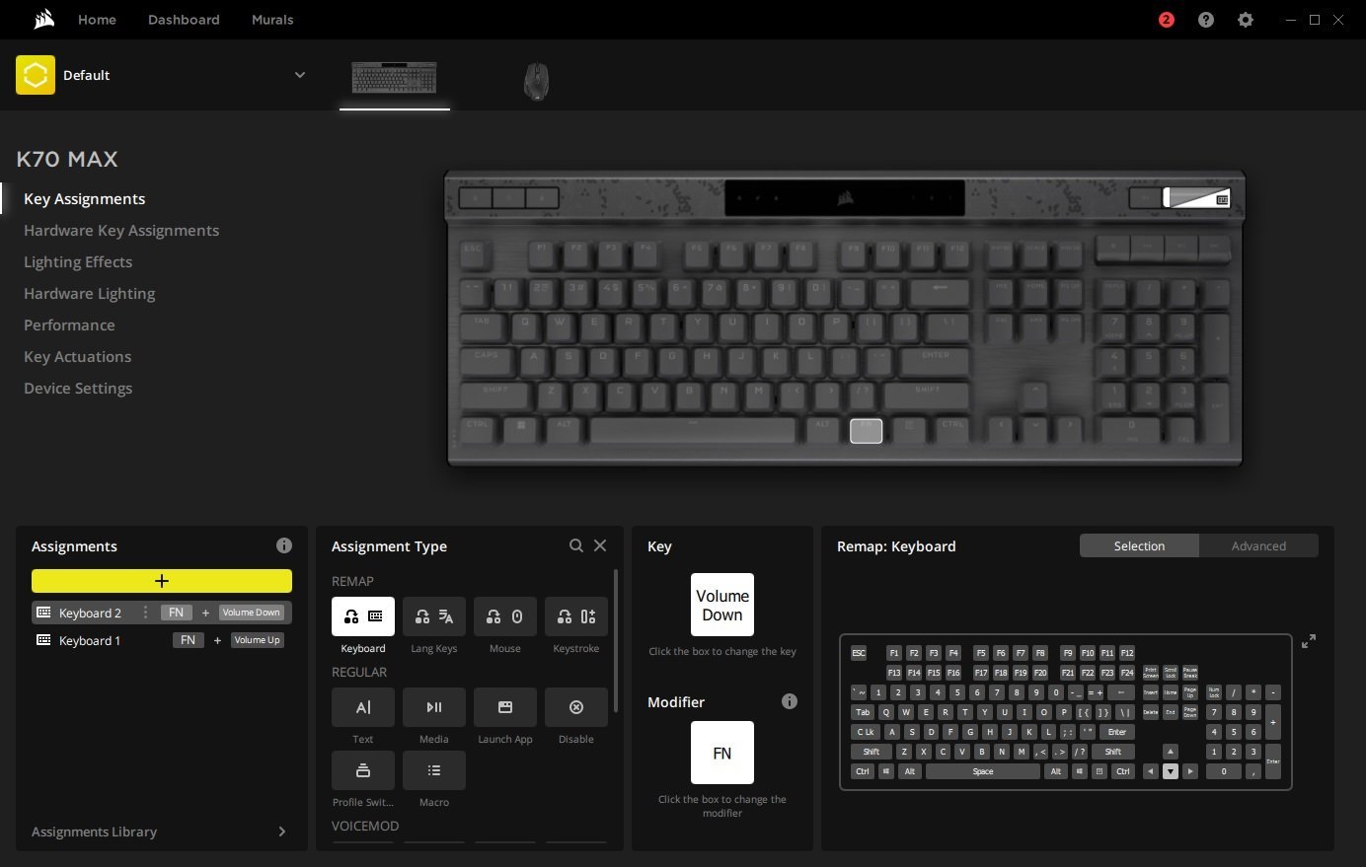
Task: Open Performance section
Action: pos(69,325)
